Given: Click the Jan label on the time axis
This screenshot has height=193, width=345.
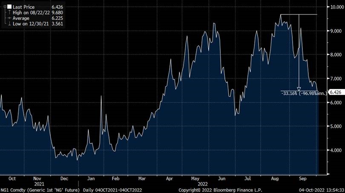Looking at the screenshot, I should pos(91,179).
